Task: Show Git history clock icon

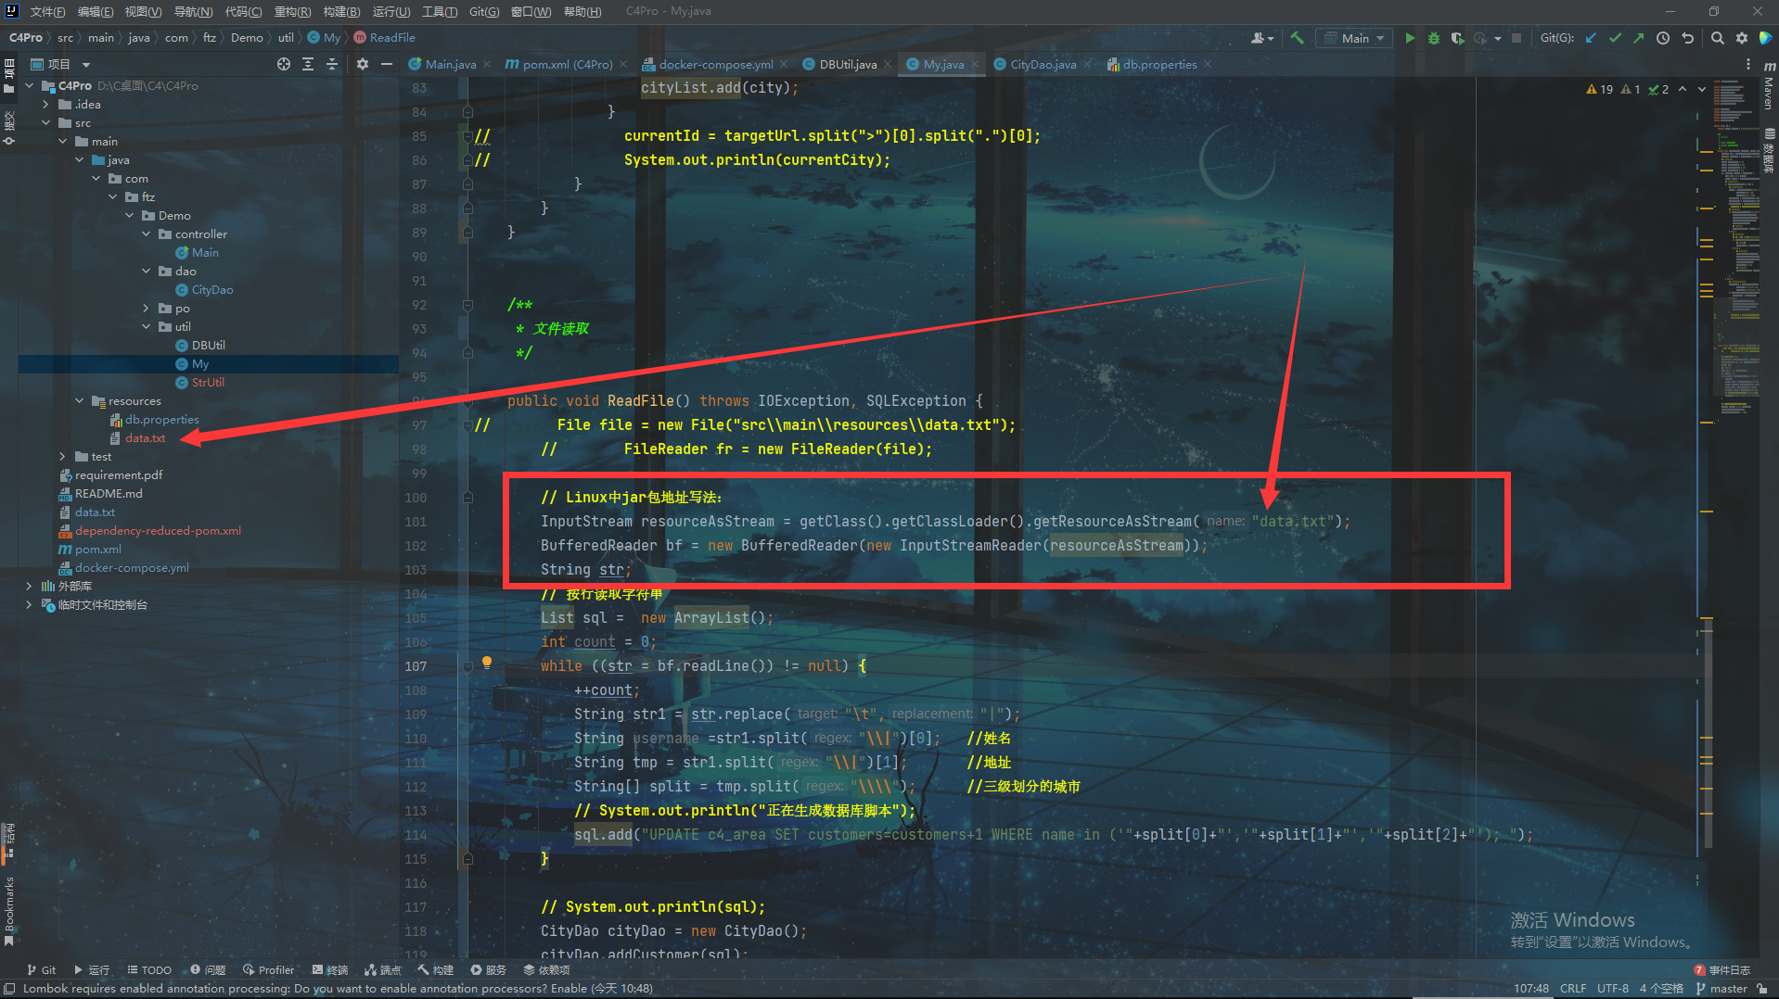Action: (1663, 38)
